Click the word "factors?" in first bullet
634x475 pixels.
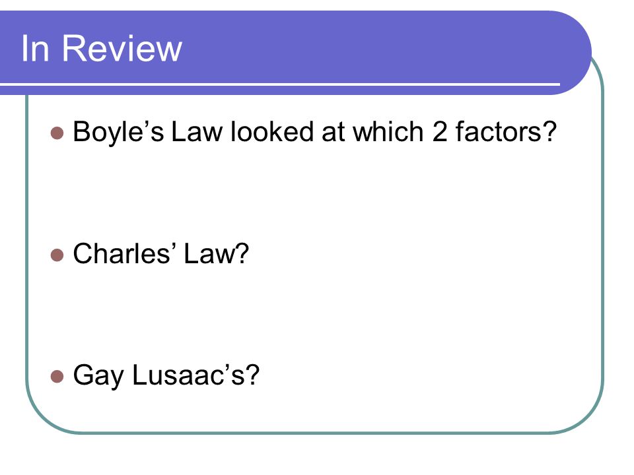[507, 132]
